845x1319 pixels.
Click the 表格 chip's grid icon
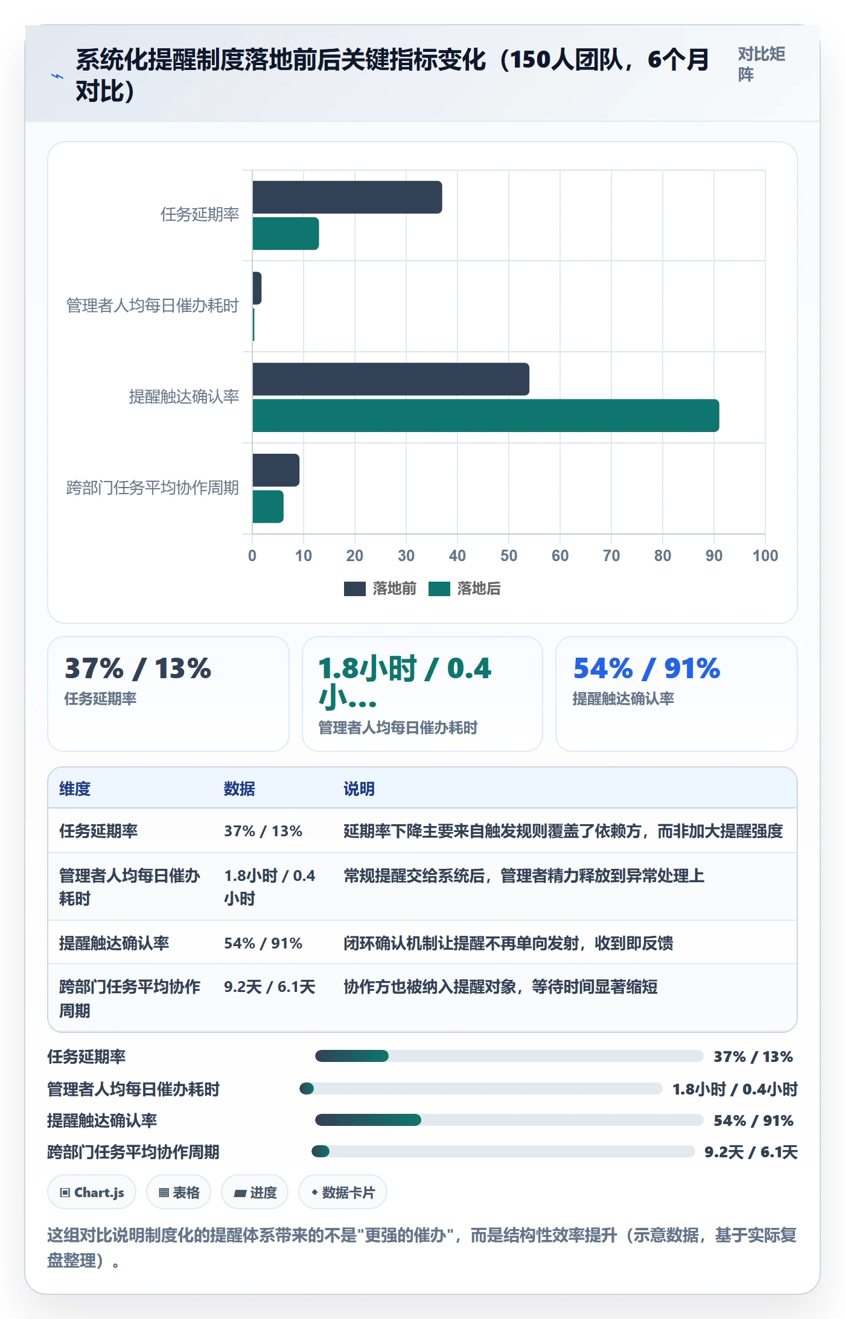click(x=164, y=1192)
